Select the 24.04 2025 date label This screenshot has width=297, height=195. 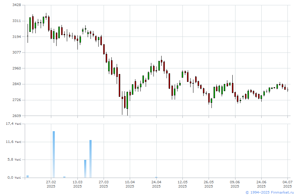coord(156,184)
